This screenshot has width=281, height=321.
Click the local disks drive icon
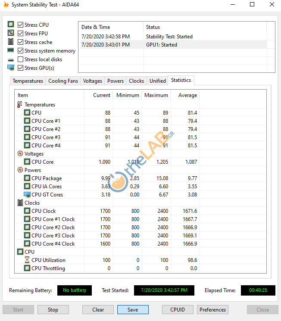11,60
